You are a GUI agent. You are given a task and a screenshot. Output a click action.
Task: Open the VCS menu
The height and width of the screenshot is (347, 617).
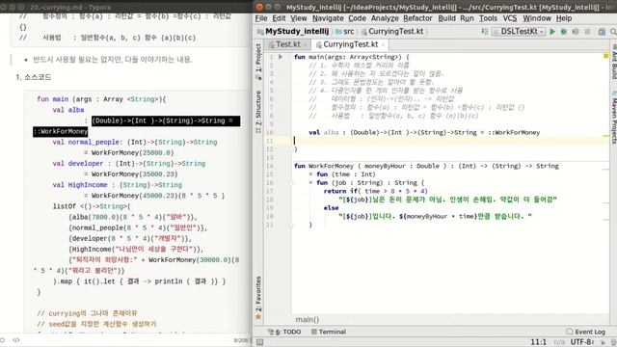pos(510,18)
